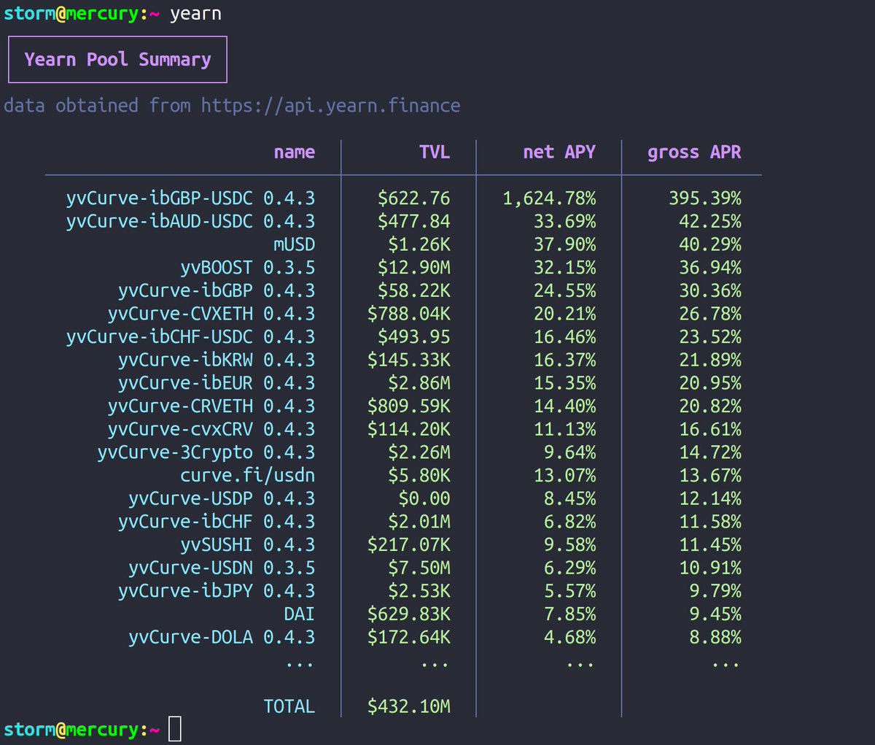Viewport: 875px width, 745px height.
Task: Click the TVL value $0.00
Action: click(x=424, y=498)
